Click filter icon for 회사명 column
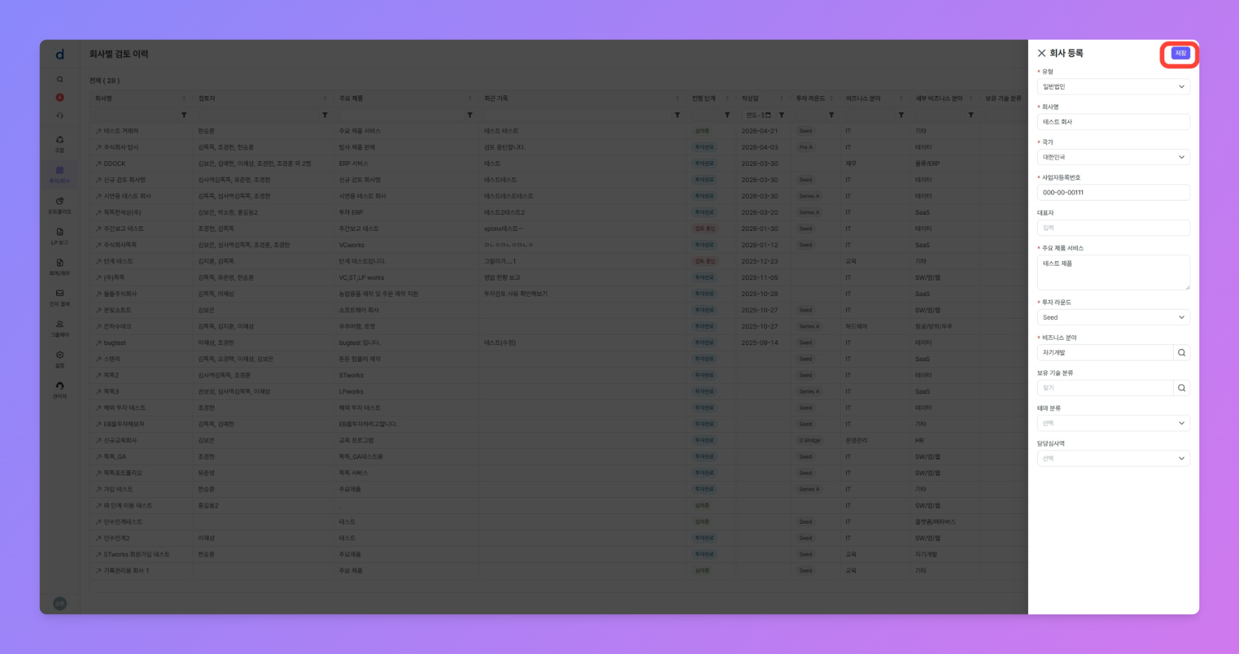This screenshot has width=1239, height=654. pos(184,115)
